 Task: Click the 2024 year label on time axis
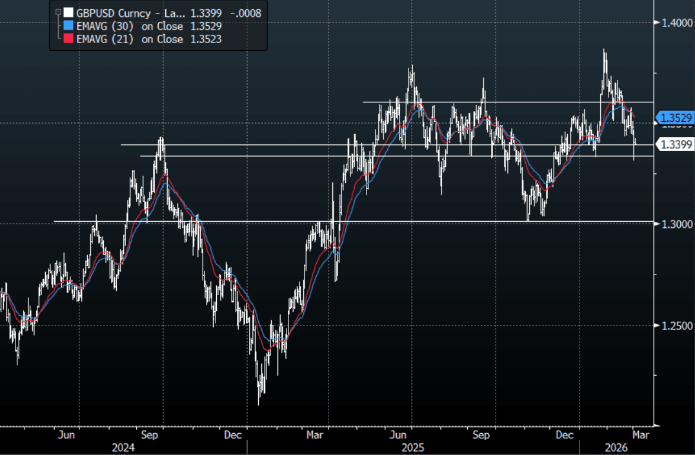[x=123, y=447]
